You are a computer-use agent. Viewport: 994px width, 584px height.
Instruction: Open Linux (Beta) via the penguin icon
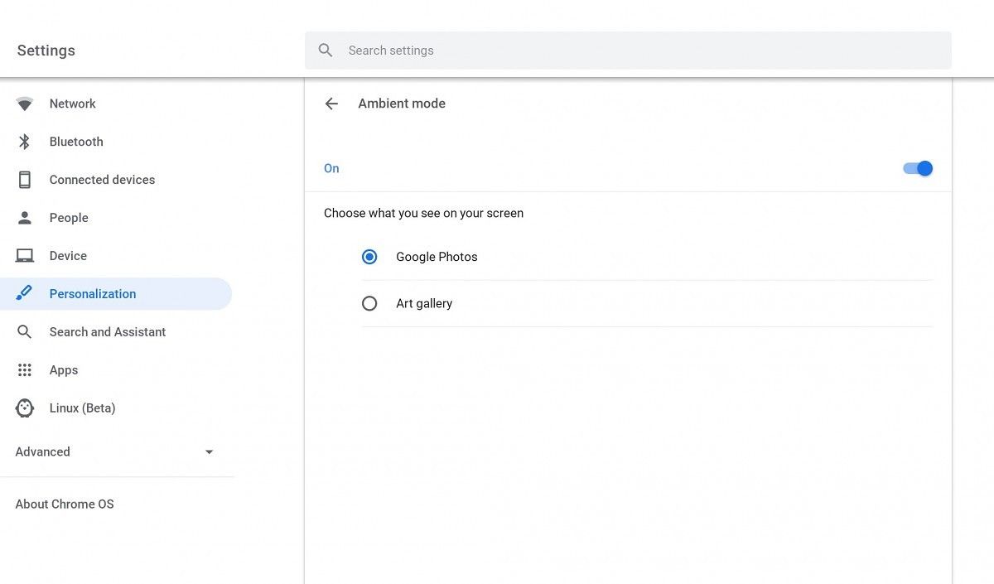pos(24,408)
